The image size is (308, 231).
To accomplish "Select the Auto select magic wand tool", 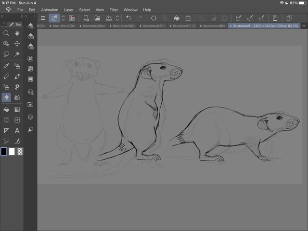I will pyautogui.click(x=17, y=54).
